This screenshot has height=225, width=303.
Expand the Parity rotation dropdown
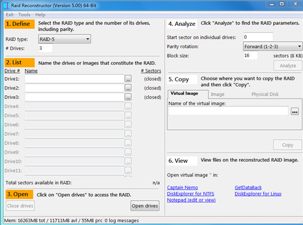click(273, 47)
